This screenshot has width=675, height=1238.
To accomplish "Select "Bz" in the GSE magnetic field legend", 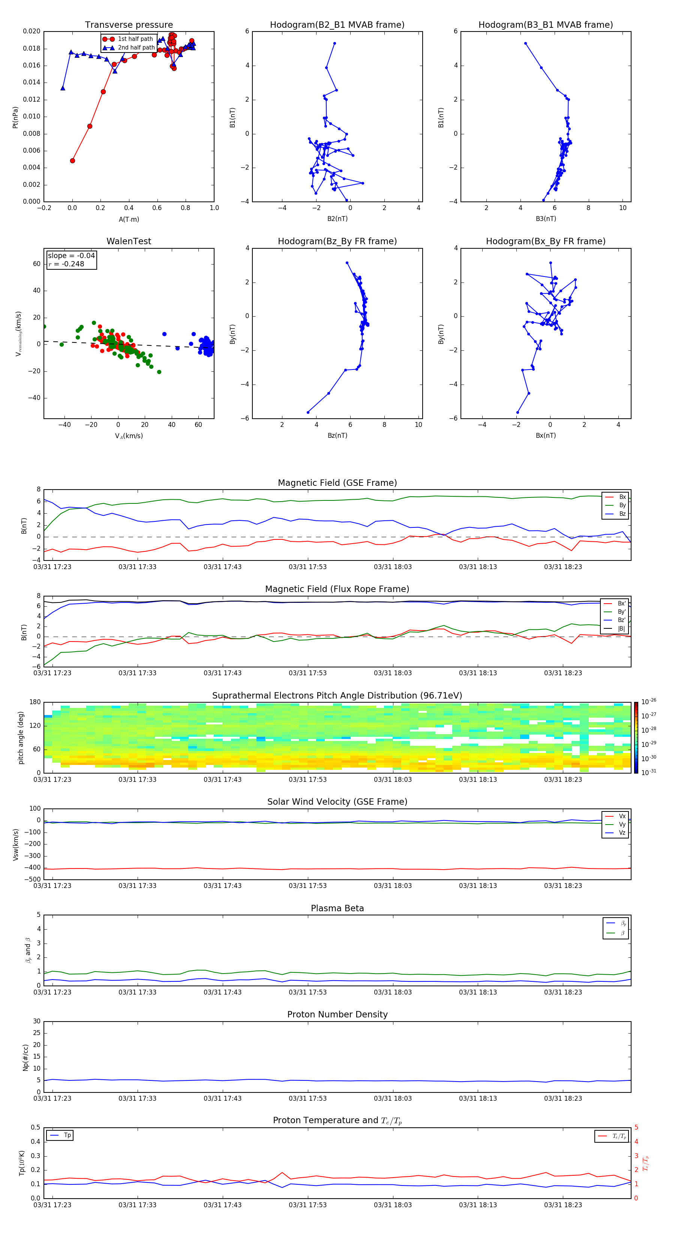I will coord(616,514).
